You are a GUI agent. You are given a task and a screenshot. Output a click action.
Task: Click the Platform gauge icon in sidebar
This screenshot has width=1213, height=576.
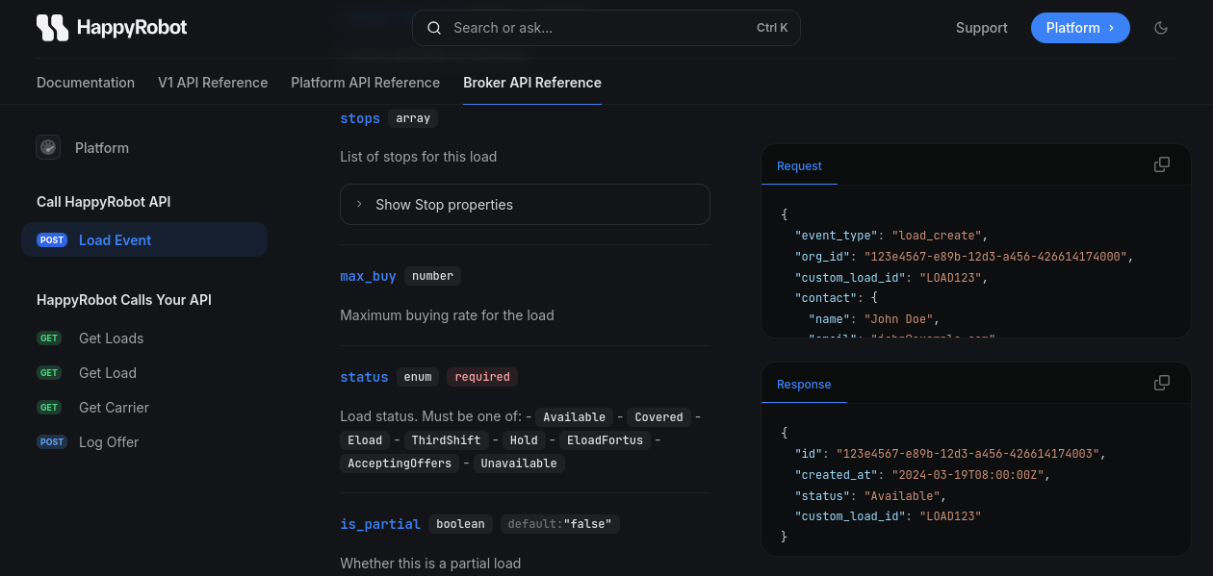coord(48,147)
